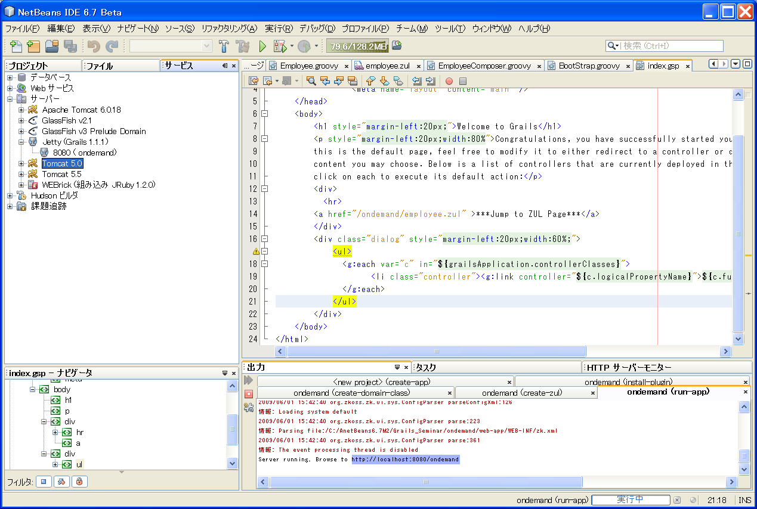
Task: Toggle Highlight Search in editor toolbar
Action: point(352,81)
